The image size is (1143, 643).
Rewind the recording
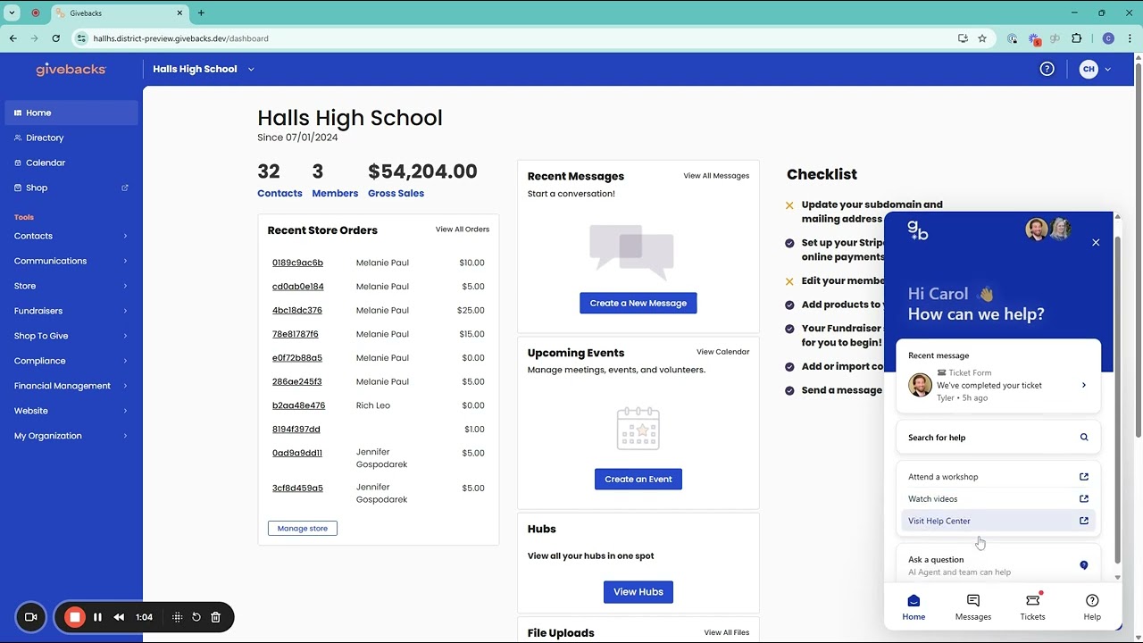point(119,617)
